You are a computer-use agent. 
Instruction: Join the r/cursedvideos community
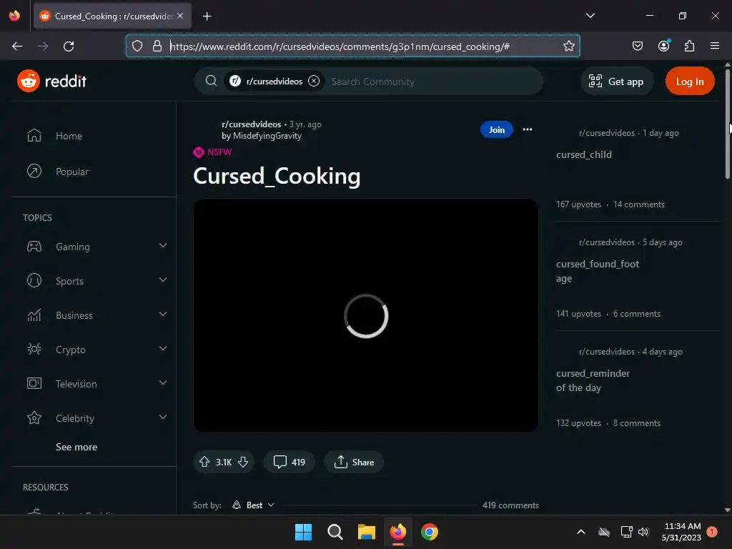496,130
